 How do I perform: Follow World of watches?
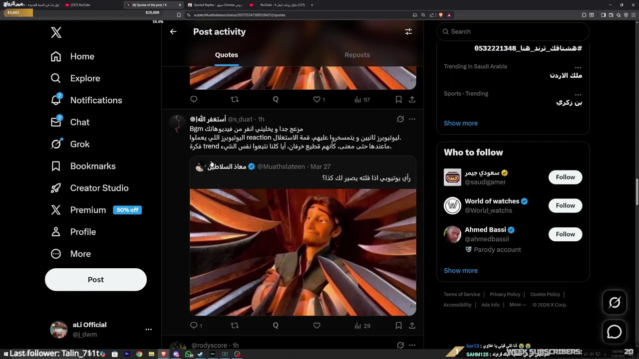tap(565, 205)
